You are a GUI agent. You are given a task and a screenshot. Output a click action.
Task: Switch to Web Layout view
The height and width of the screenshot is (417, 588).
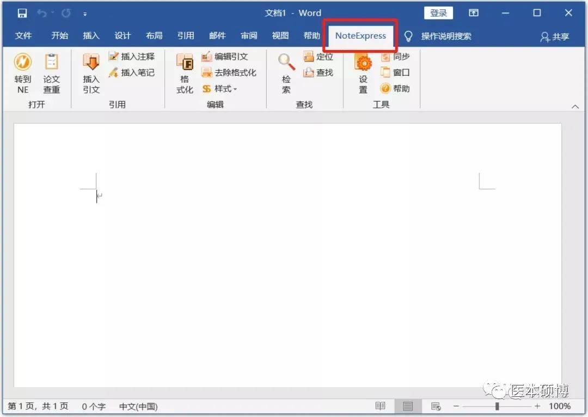(436, 406)
